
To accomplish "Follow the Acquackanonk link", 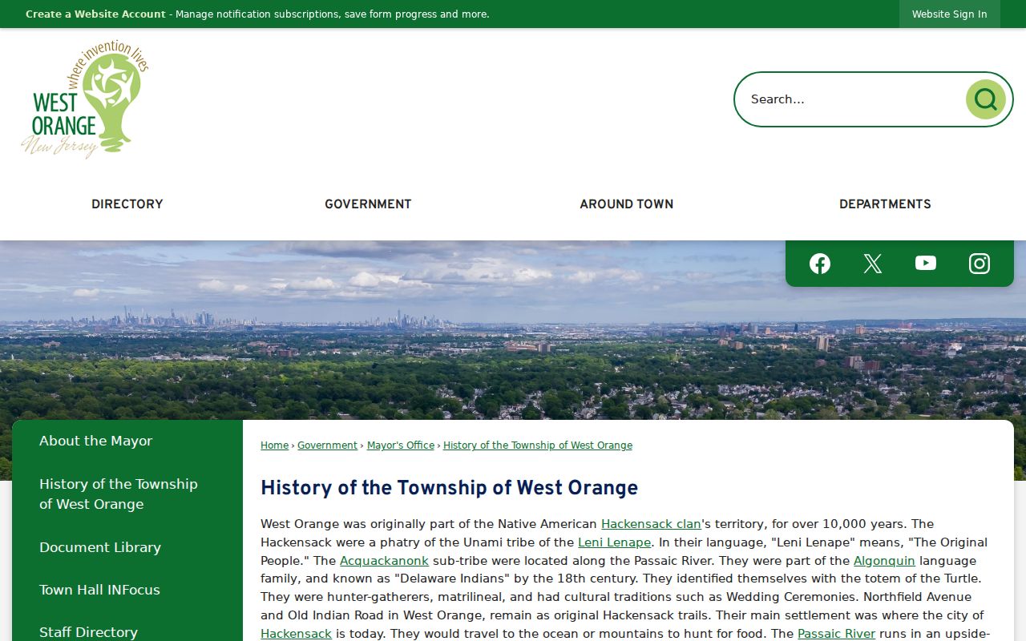I will click(384, 561).
